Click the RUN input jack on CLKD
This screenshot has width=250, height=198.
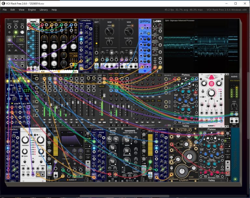[16, 27]
